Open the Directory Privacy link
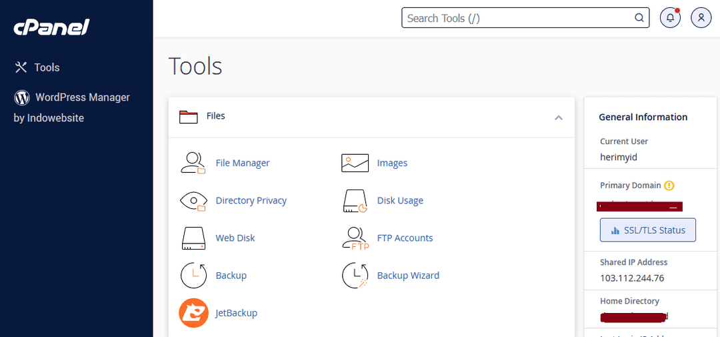This screenshot has height=337, width=720. [251, 200]
